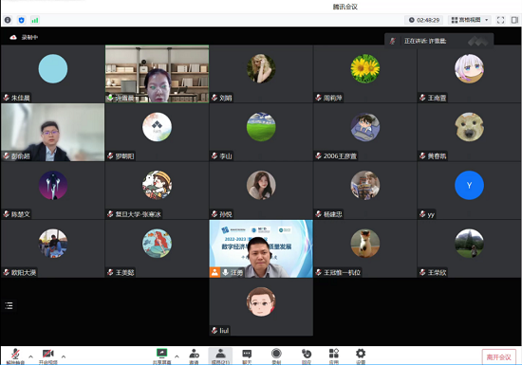The image size is (522, 365).
Task: Open screen share options chevron
Action: (x=177, y=356)
